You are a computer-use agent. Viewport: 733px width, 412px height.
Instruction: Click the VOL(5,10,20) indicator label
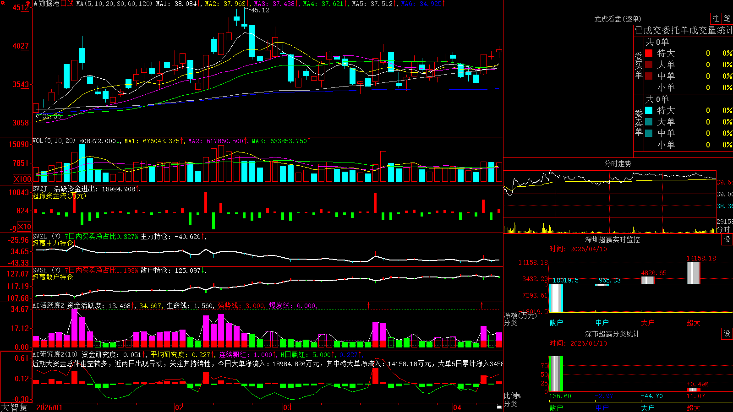pyautogui.click(x=54, y=141)
